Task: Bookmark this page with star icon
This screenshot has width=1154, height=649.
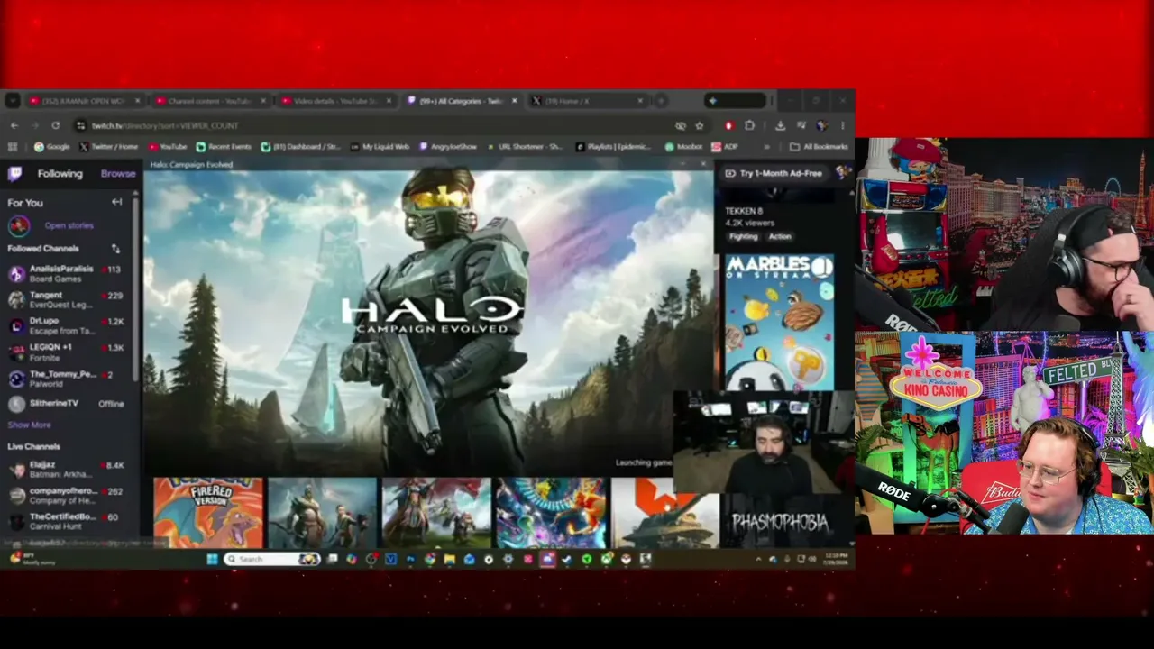Action: [700, 125]
